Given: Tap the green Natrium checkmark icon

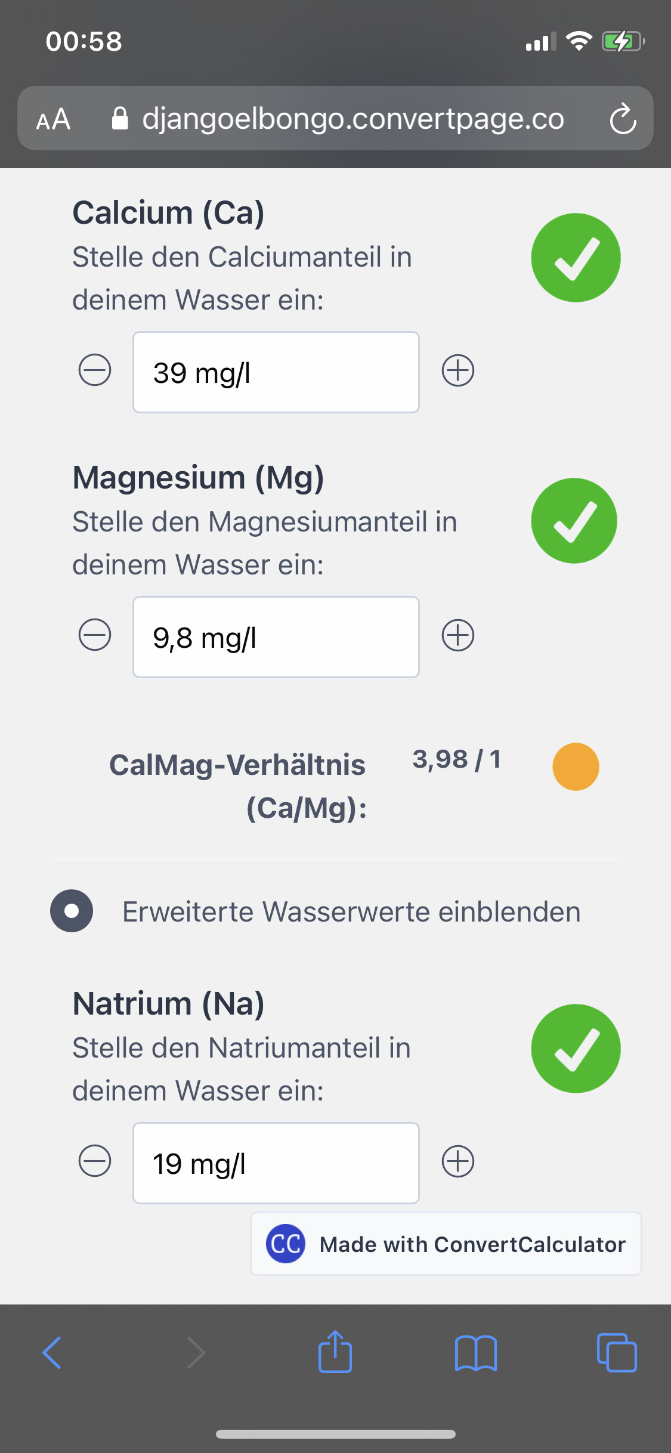Looking at the screenshot, I should [x=576, y=1049].
